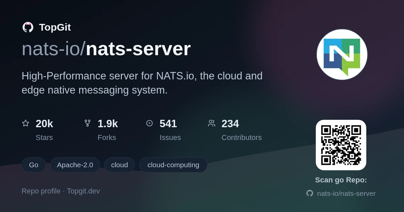Click the nats-server repository name in title
Image resolution: width=404 pixels, height=212 pixels.
138,49
